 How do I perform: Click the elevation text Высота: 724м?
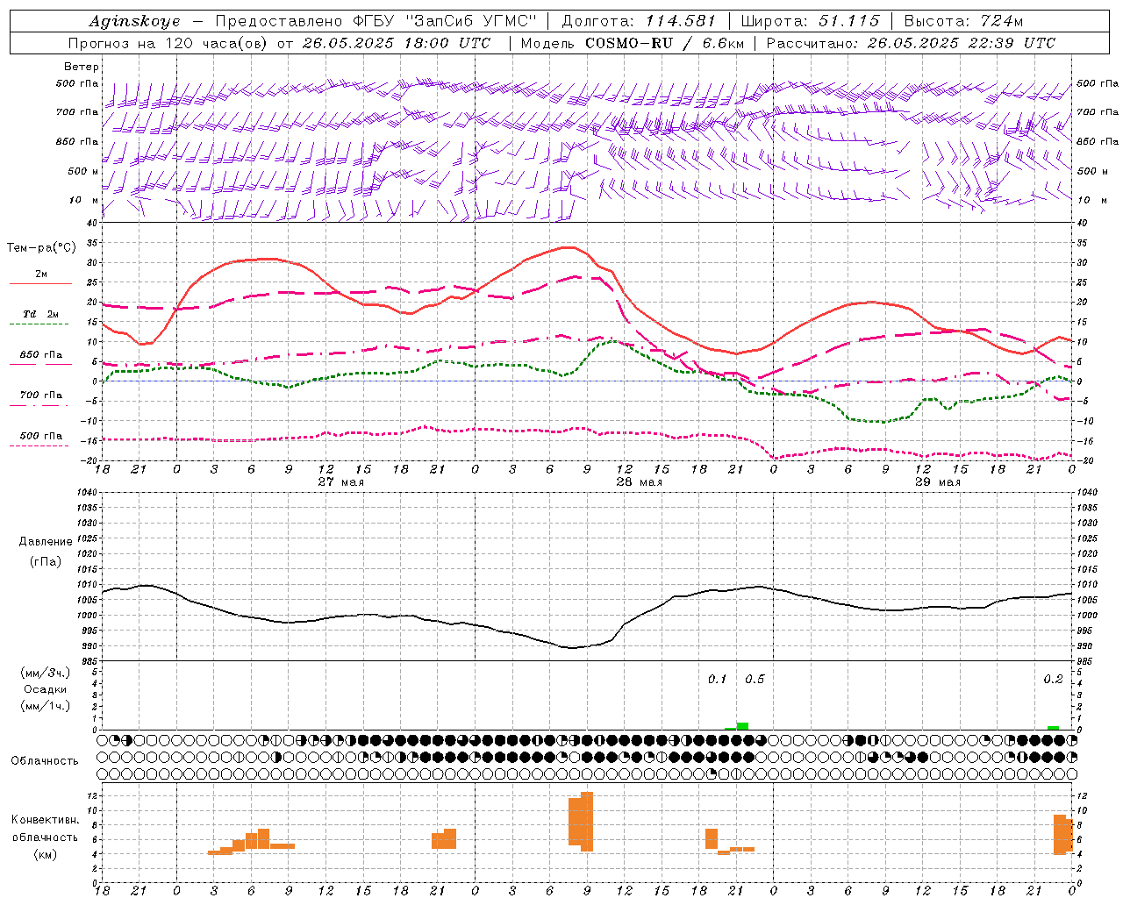click(x=962, y=21)
